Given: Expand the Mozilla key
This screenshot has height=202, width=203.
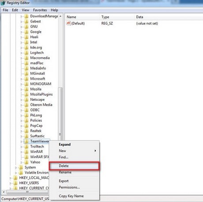Looking at the screenshot, I should click(21, 89).
